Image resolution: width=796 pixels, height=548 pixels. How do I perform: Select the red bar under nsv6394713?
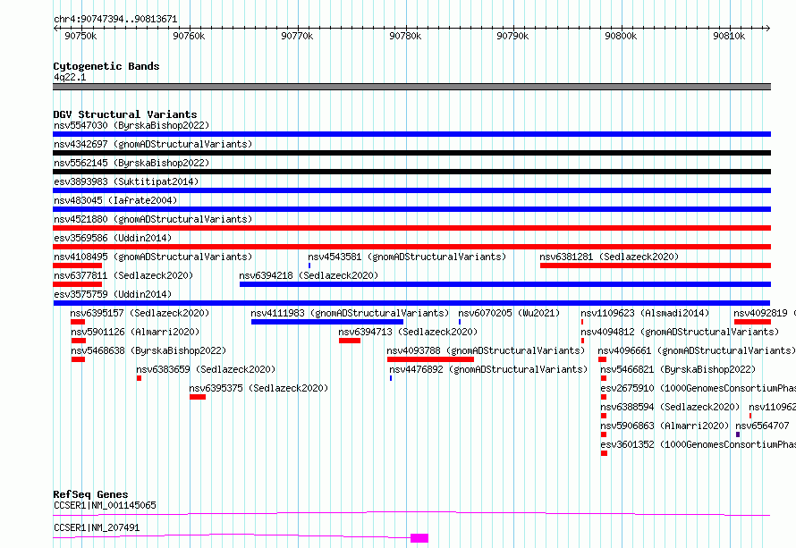point(350,341)
